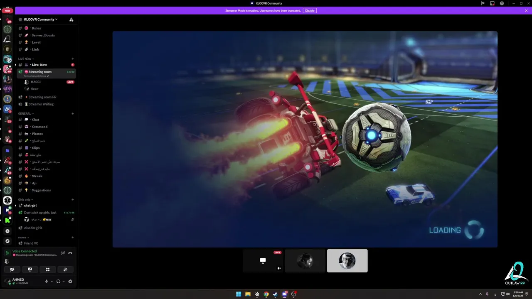Add a server with the plus icon

[x=7, y=231]
